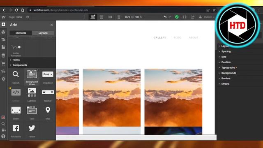Open the Navigator panel icon
Screen dimensions: 263x148
point(3,39)
